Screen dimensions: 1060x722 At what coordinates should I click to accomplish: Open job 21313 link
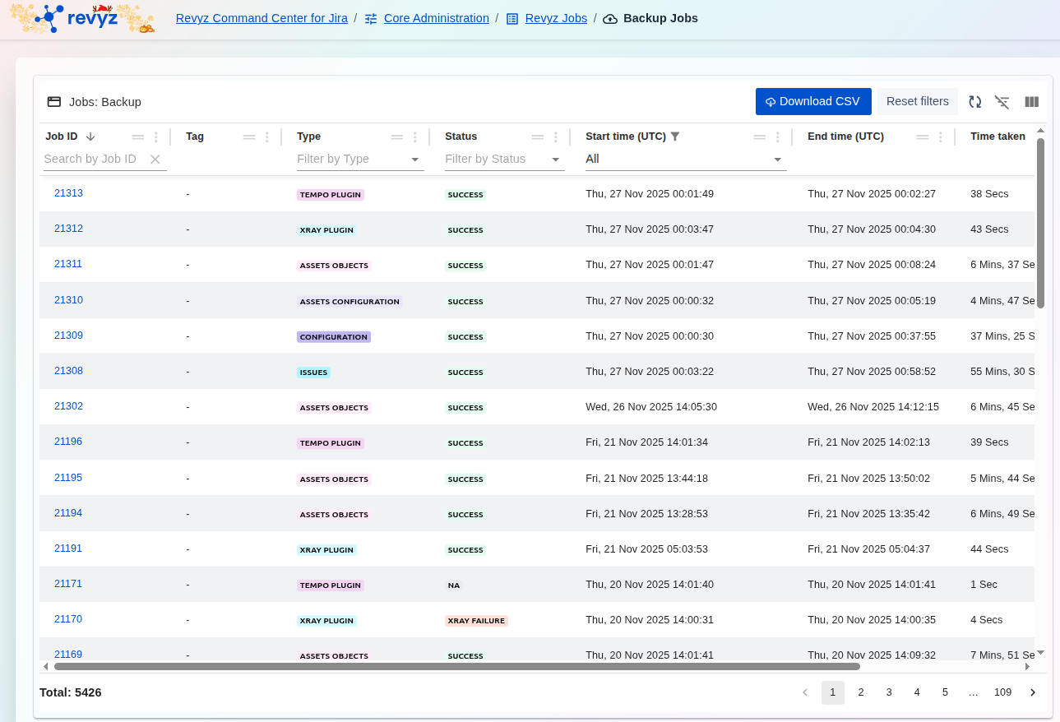click(x=68, y=193)
